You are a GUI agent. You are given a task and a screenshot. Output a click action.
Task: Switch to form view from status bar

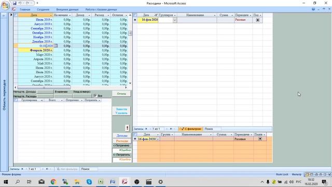click(307, 175)
